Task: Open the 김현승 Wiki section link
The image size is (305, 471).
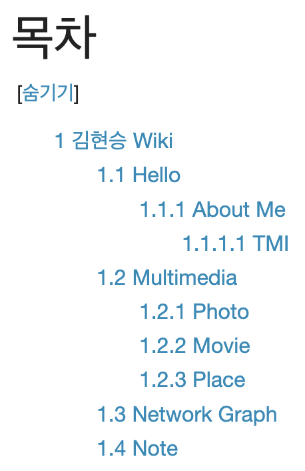Action: pos(114,141)
